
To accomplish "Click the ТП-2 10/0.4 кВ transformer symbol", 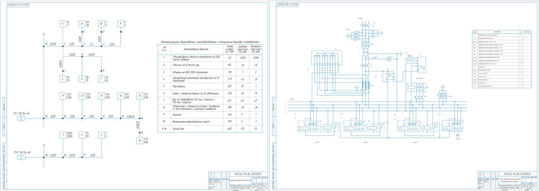I will [21, 157].
